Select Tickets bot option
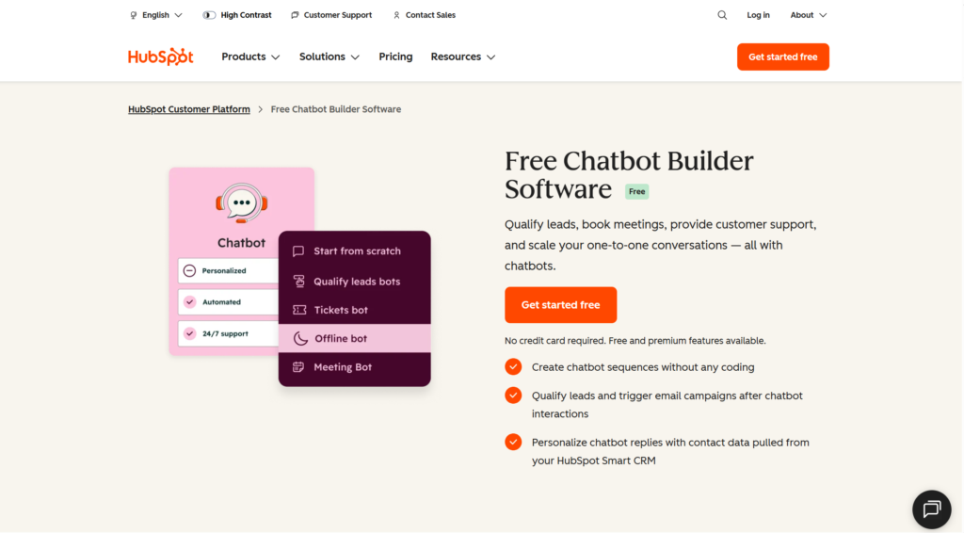This screenshot has width=964, height=533. 355,310
